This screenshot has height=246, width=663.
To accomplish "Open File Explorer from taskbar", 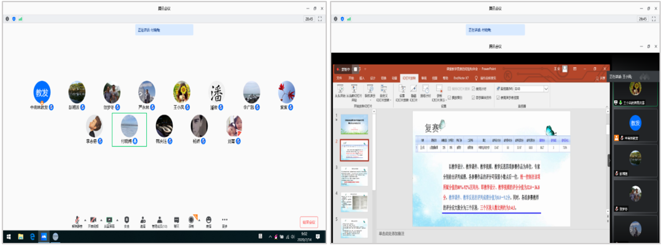I will (21, 237).
